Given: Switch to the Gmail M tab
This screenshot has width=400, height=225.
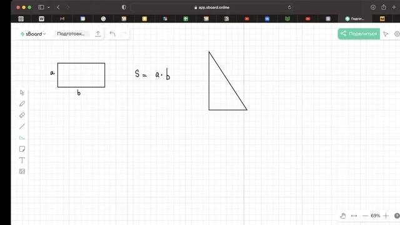Looking at the screenshot, I should click(62, 19).
